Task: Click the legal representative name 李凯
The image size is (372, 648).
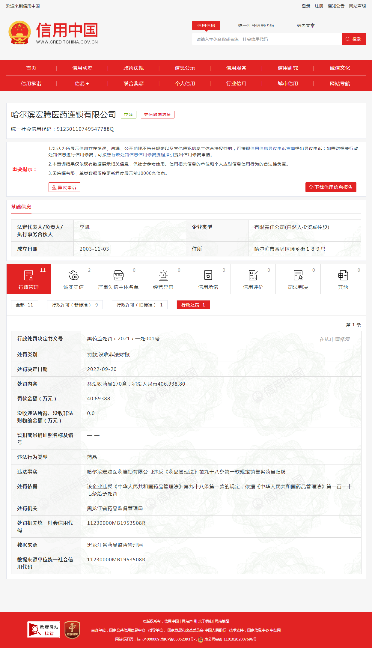Action: [85, 227]
